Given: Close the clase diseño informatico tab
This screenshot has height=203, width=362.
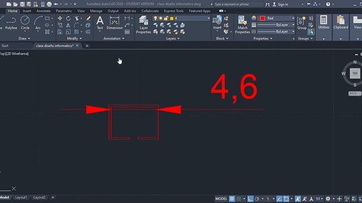Looking at the screenshot, I should point(77,46).
